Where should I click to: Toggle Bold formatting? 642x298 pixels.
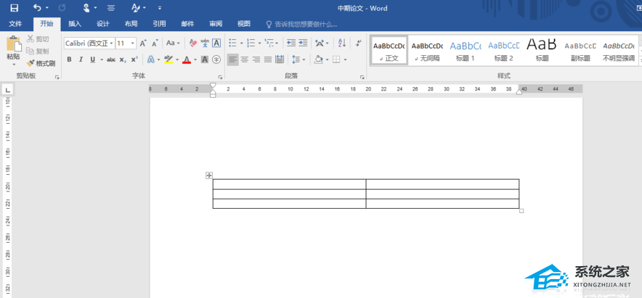(x=70, y=59)
